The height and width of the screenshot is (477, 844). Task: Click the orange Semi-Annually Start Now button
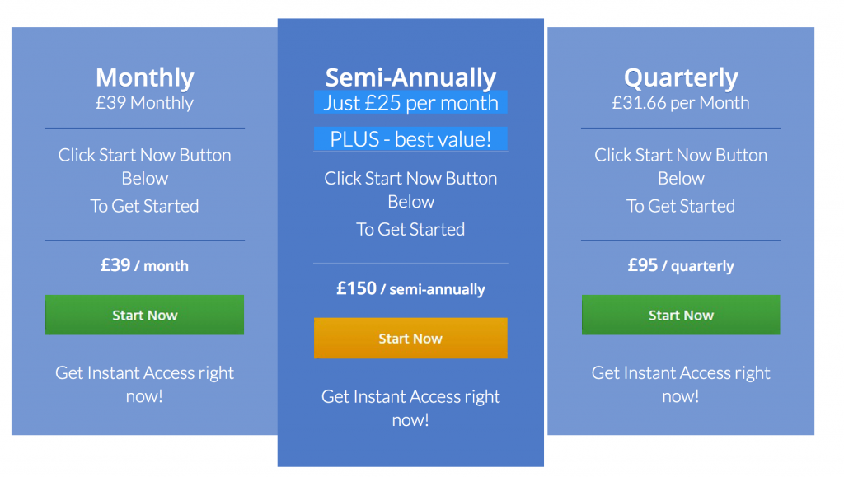(x=410, y=339)
